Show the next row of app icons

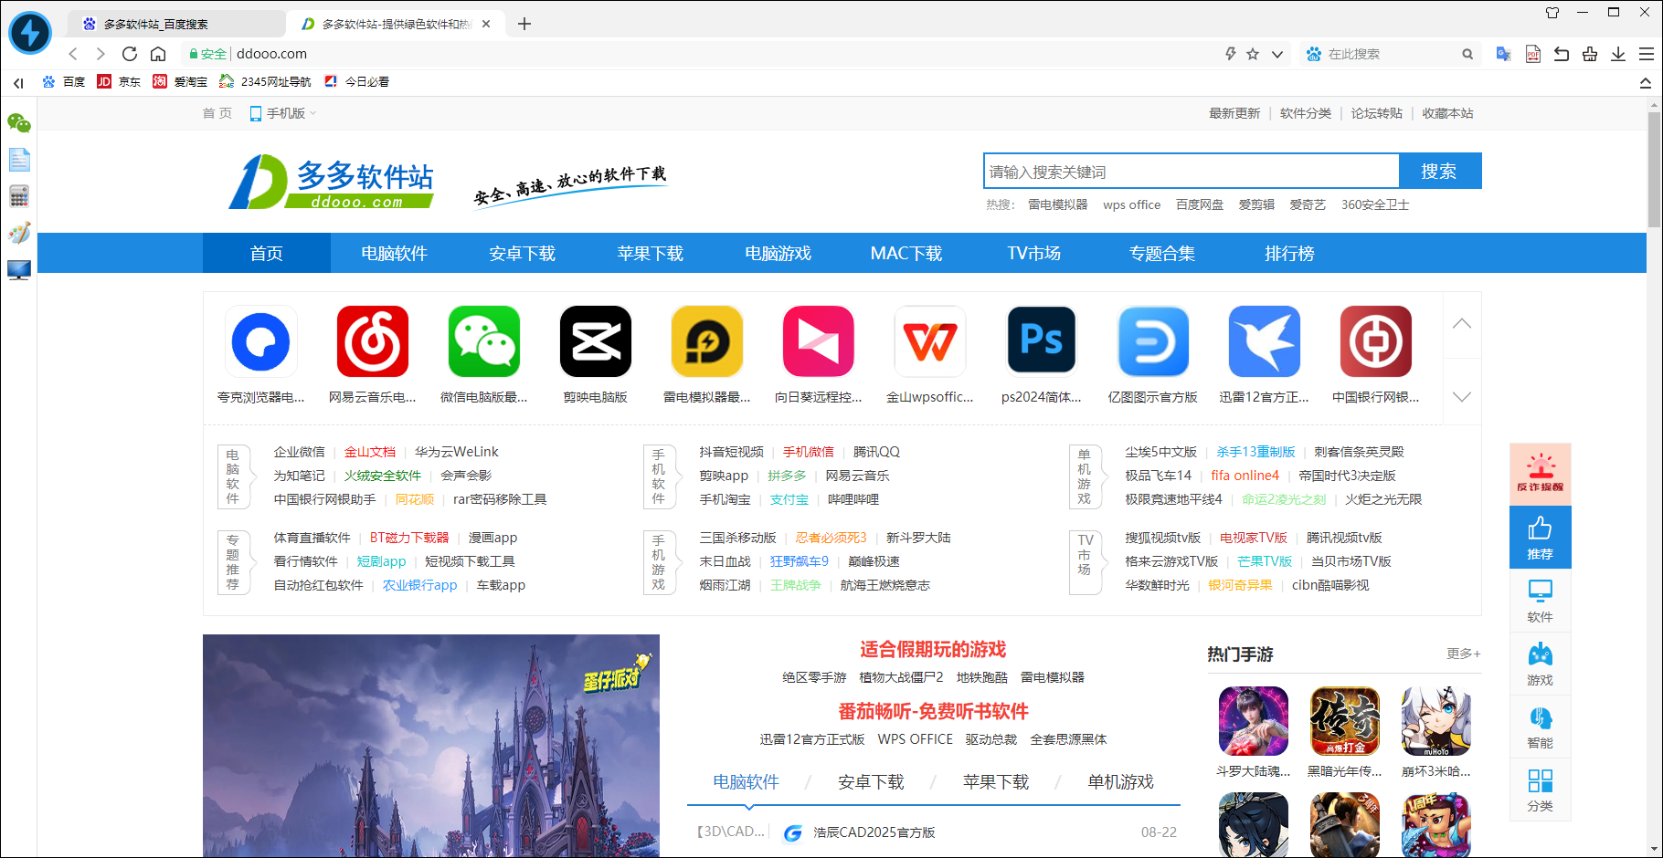[1462, 396]
